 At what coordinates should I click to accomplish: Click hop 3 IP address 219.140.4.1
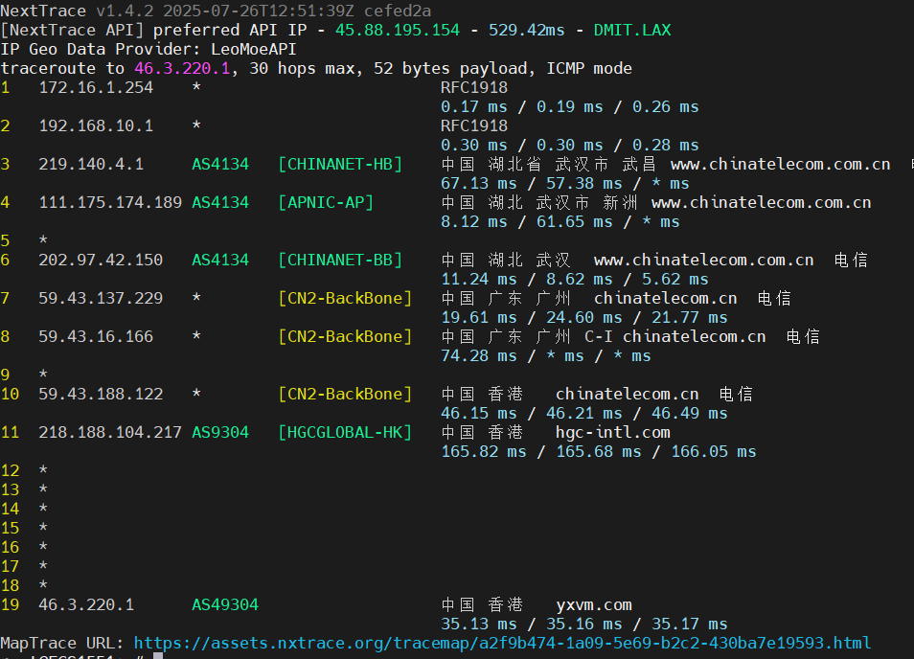tap(91, 164)
